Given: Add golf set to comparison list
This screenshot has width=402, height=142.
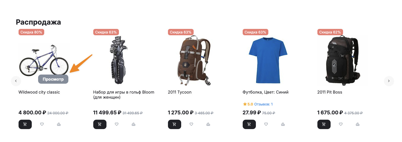Looking at the screenshot, I should 133,124.
